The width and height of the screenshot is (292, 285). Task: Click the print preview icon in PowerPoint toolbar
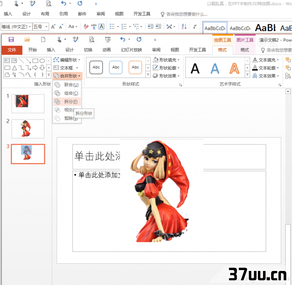[92, 40]
